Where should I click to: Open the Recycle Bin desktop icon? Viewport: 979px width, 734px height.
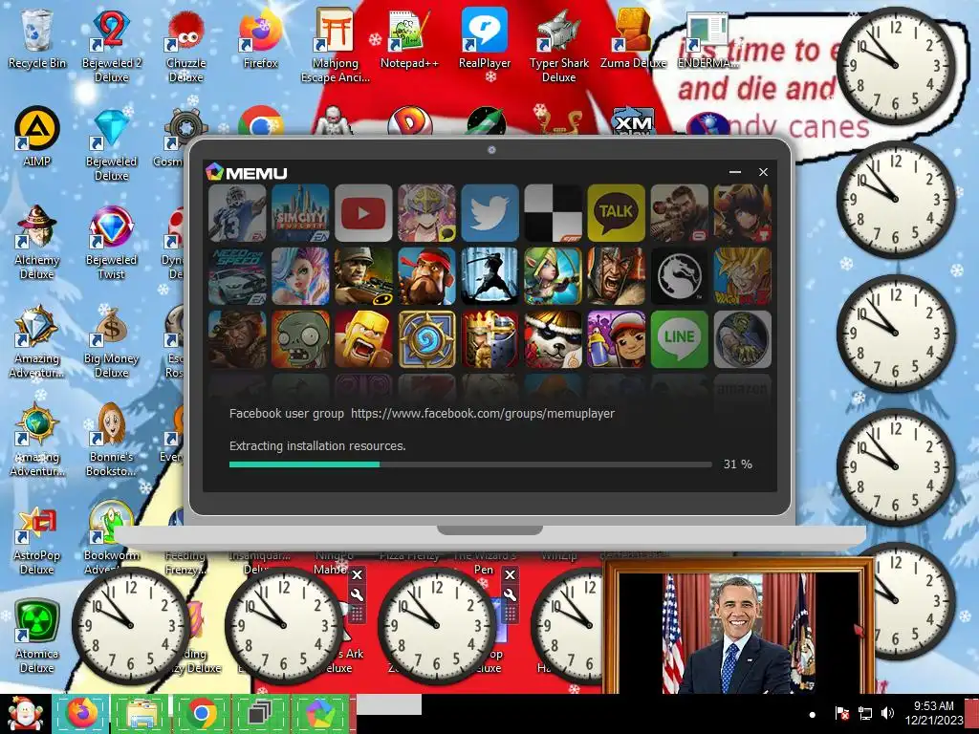[37, 38]
